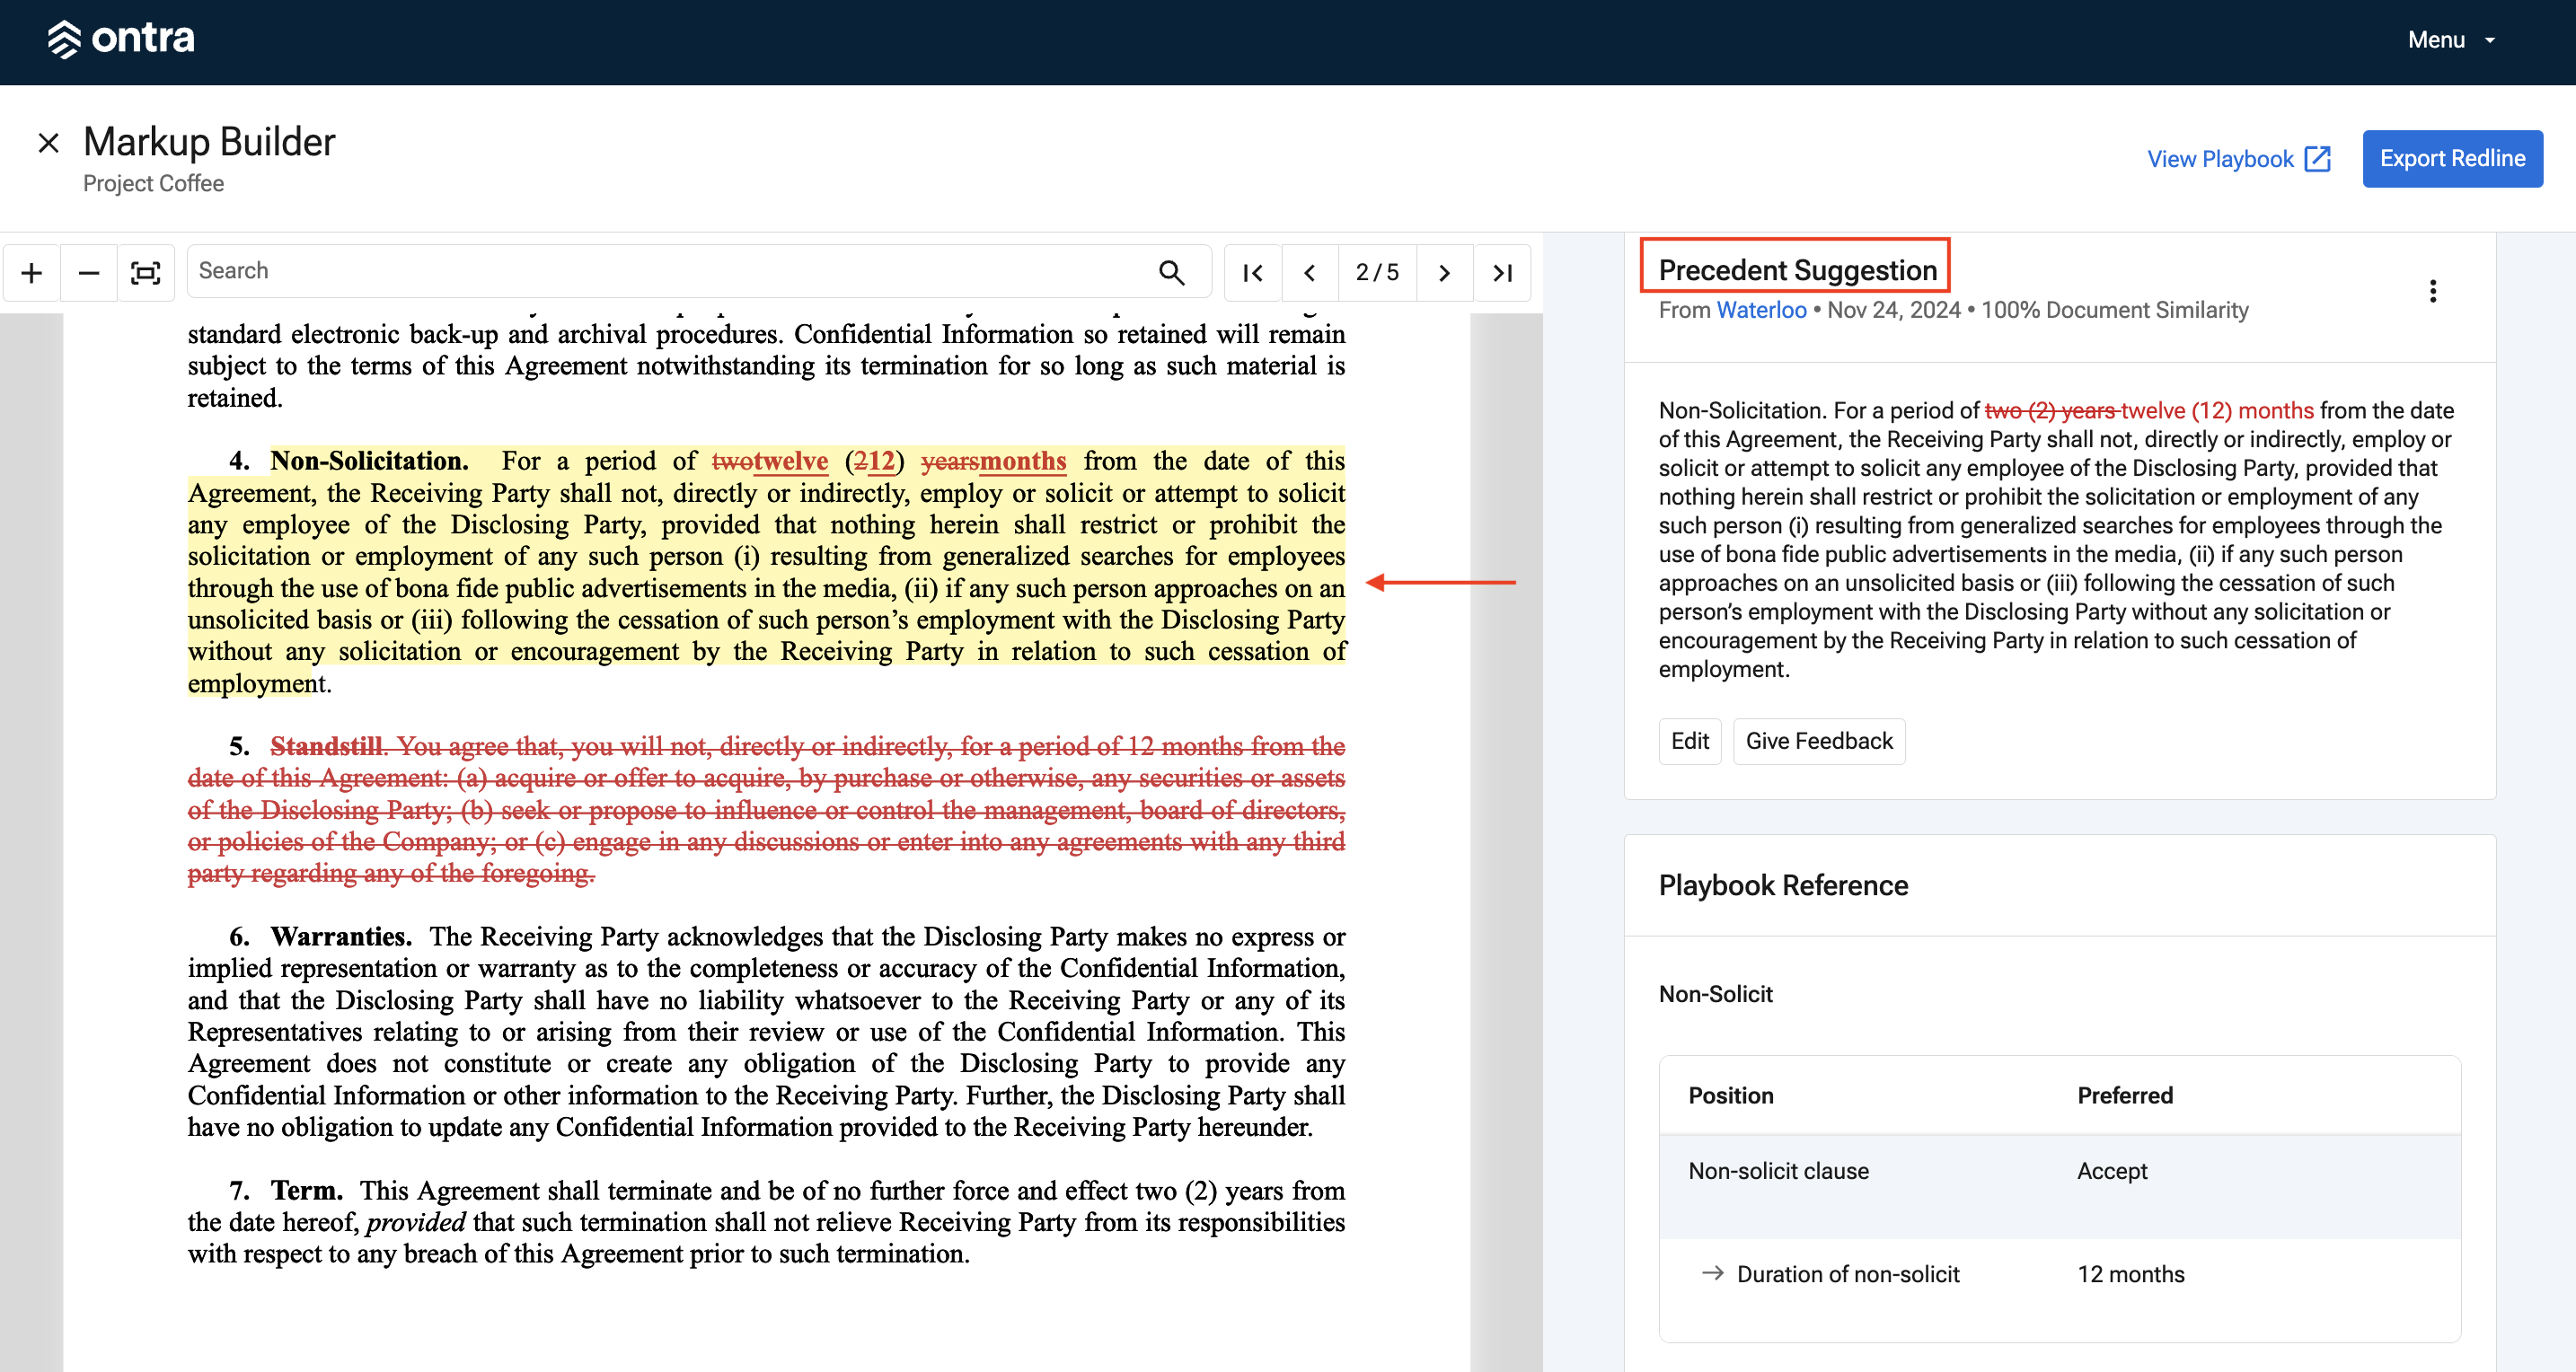Image resolution: width=2576 pixels, height=1372 pixels.
Task: Click the Accept value cell
Action: coord(2112,1171)
